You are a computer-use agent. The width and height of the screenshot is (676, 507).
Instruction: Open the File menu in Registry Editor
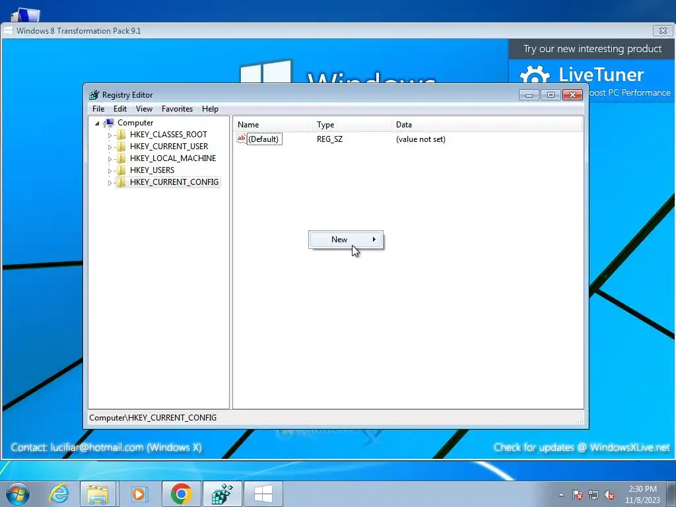click(98, 109)
